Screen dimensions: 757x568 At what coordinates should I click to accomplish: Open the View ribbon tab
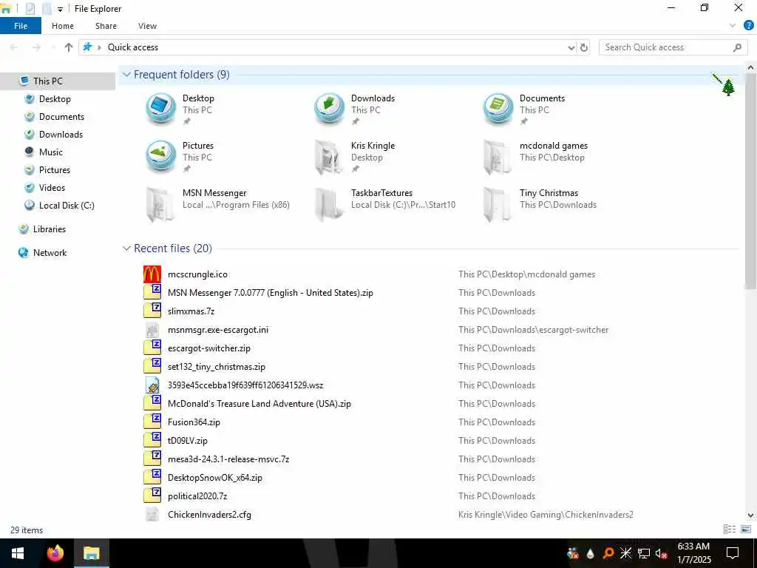147,26
